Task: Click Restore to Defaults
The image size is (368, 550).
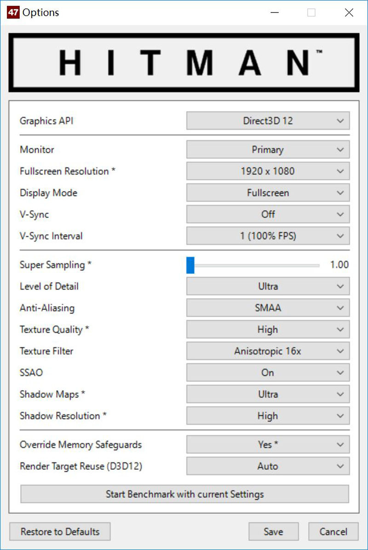Action: click(60, 532)
